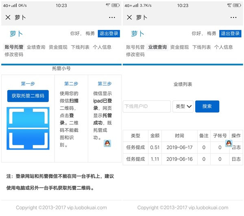
Task: Click the 时间 column header
Action: pos(179,136)
